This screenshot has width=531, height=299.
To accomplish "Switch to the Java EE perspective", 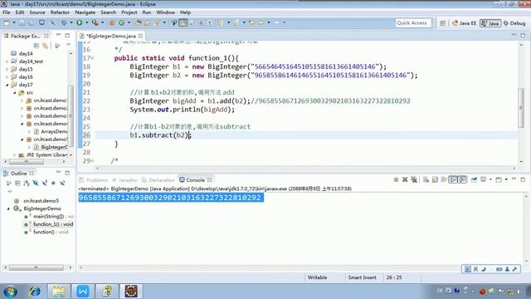I will [x=465, y=23].
